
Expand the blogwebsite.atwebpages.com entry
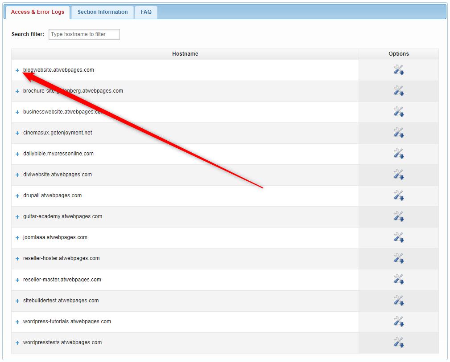click(17, 69)
